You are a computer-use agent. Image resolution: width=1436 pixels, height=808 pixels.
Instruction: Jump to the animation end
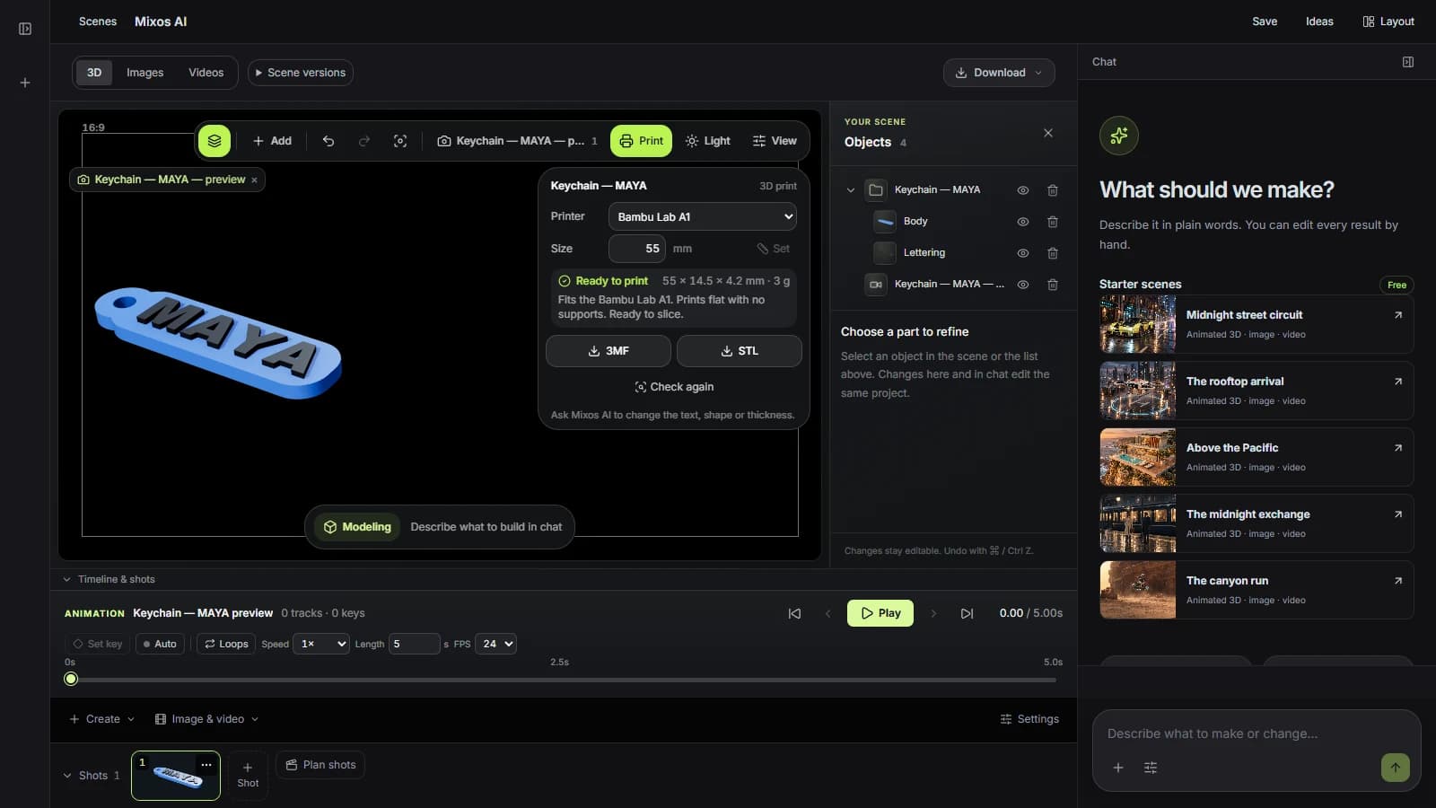(967, 613)
